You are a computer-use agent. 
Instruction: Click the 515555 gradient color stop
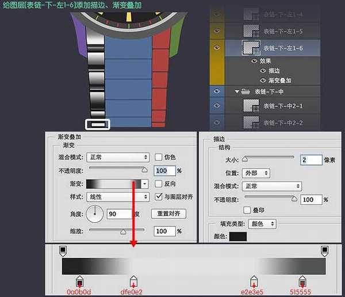(x=302, y=281)
